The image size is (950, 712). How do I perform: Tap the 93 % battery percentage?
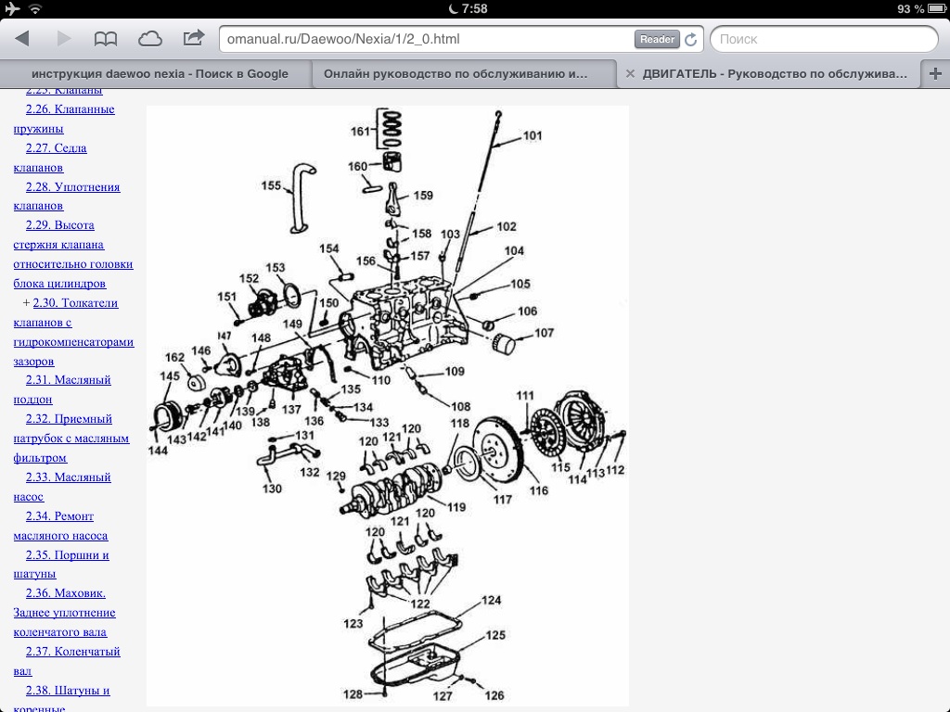[x=911, y=9]
